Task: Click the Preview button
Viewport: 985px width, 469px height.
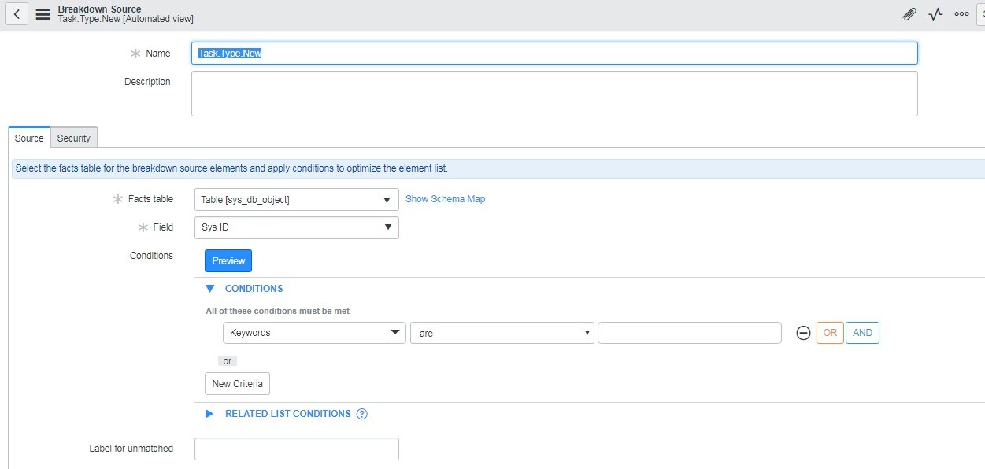Action: coord(228,261)
